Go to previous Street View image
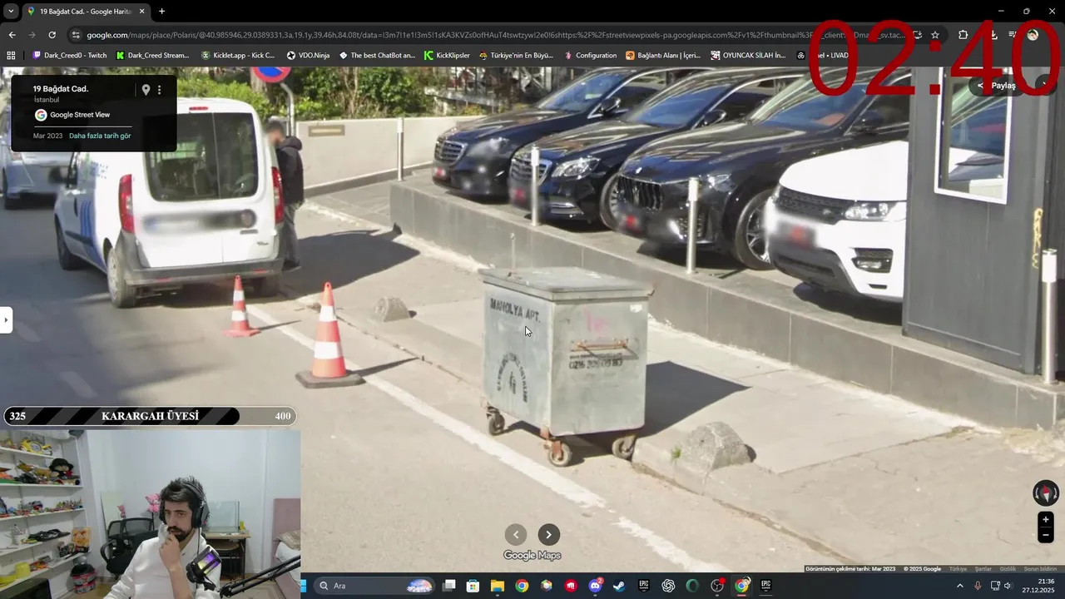The width and height of the screenshot is (1065, 599). pos(516,534)
